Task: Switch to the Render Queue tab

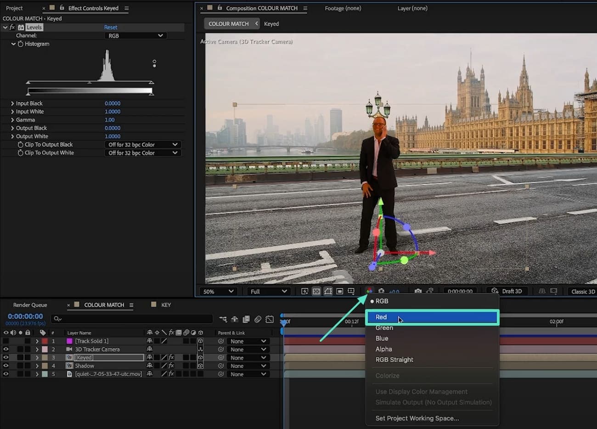Action: point(30,305)
